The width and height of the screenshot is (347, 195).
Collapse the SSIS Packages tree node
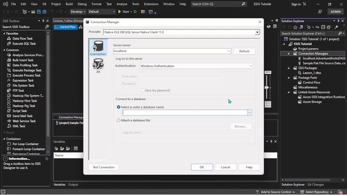(288, 68)
